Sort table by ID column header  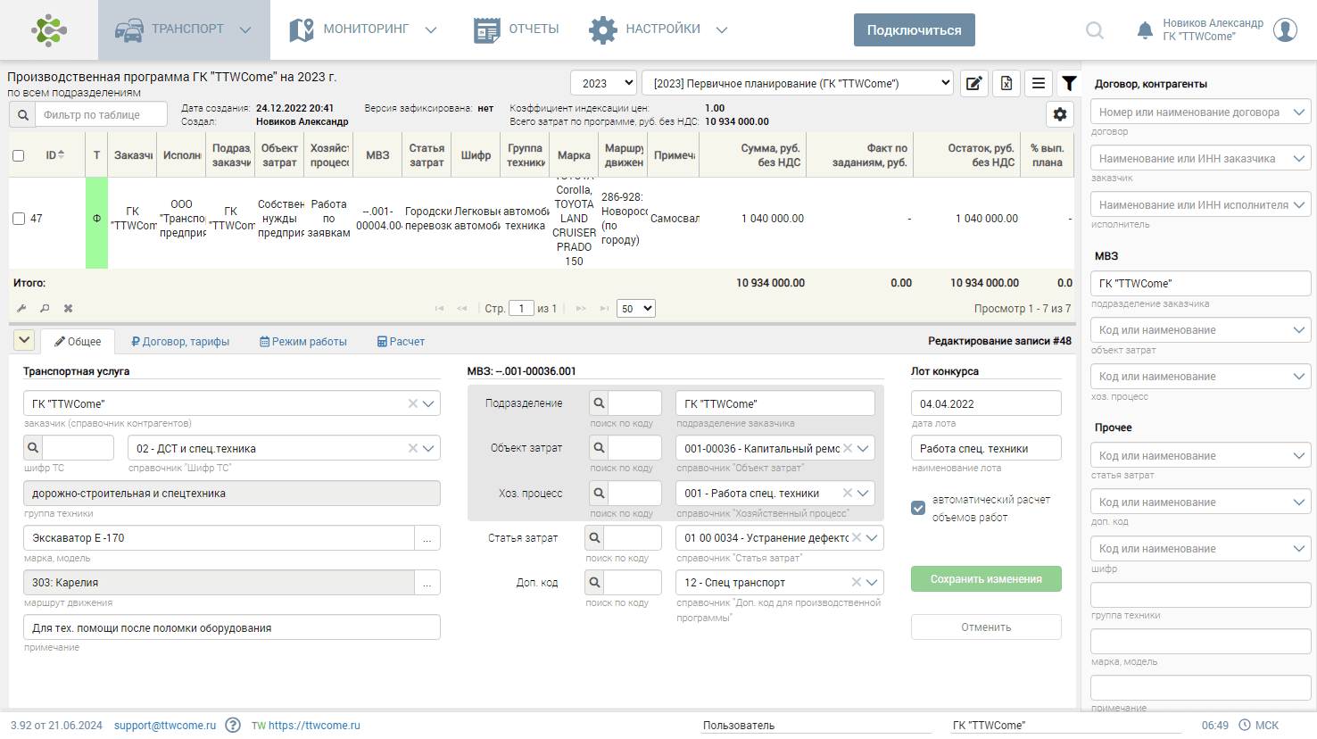[x=55, y=155]
